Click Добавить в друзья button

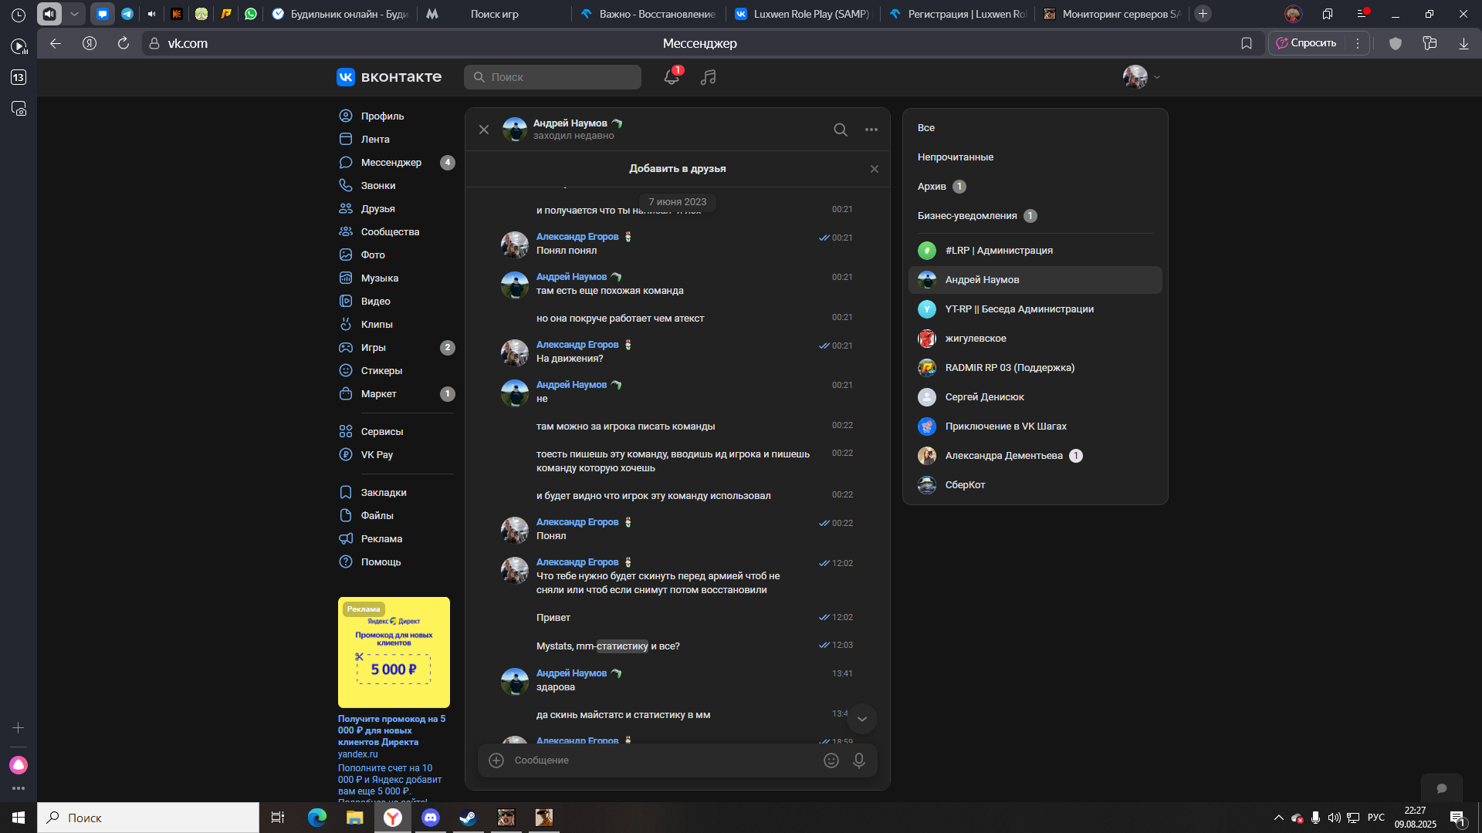677,169
